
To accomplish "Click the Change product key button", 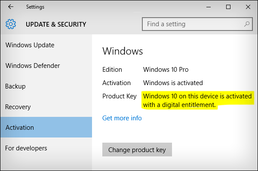I will [x=137, y=150].
